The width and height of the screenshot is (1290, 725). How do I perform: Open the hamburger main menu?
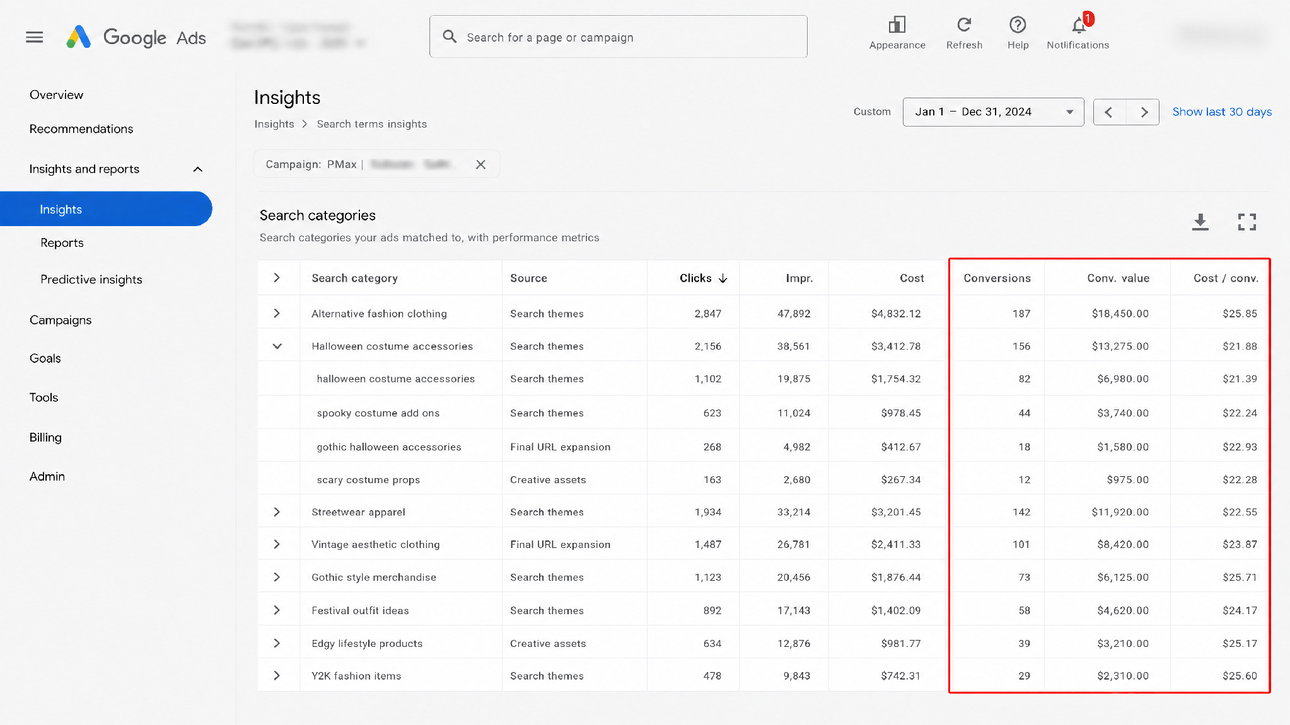(x=35, y=37)
